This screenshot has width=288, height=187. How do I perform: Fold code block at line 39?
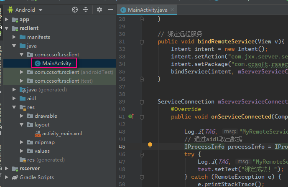[x=142, y=102]
